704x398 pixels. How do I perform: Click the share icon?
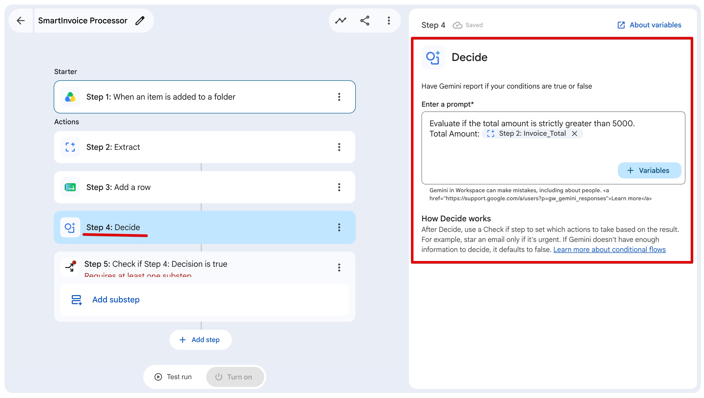[x=365, y=21]
